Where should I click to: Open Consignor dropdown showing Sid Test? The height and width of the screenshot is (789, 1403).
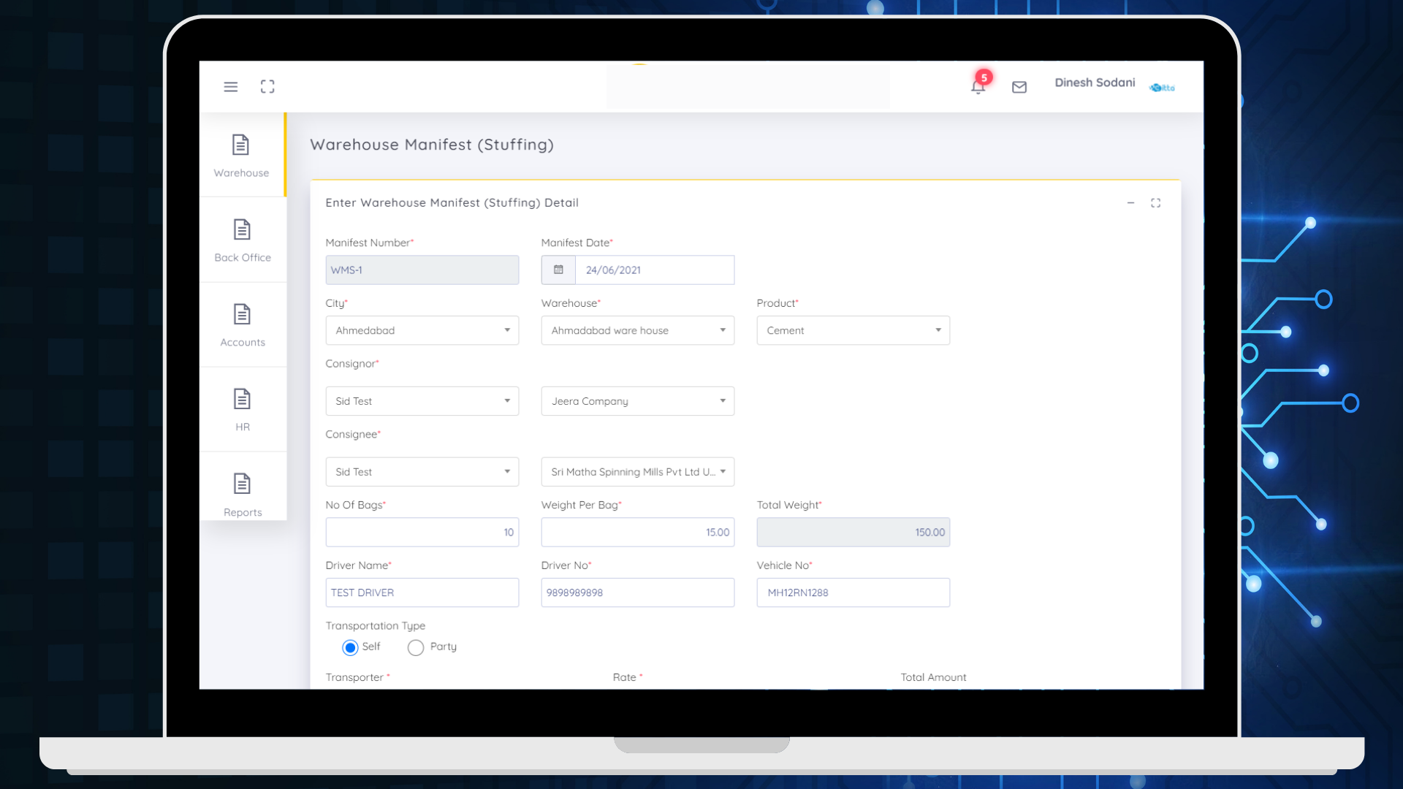422,401
